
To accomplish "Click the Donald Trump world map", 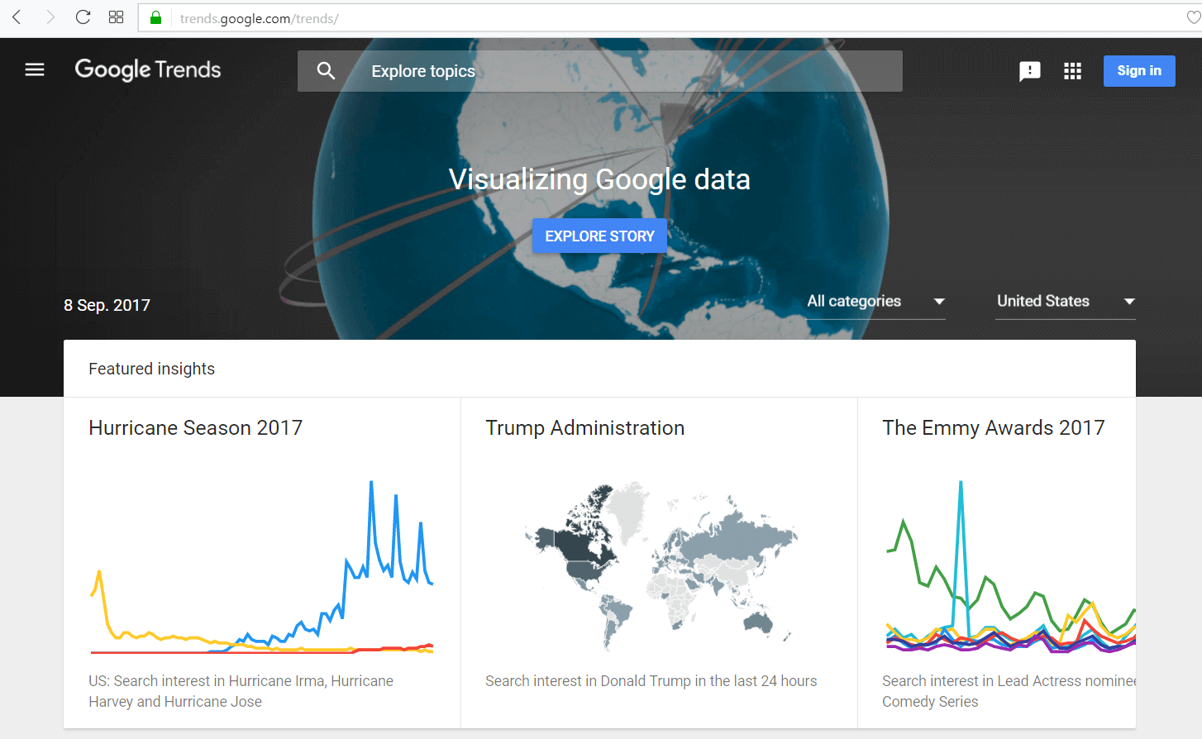I will (660, 565).
